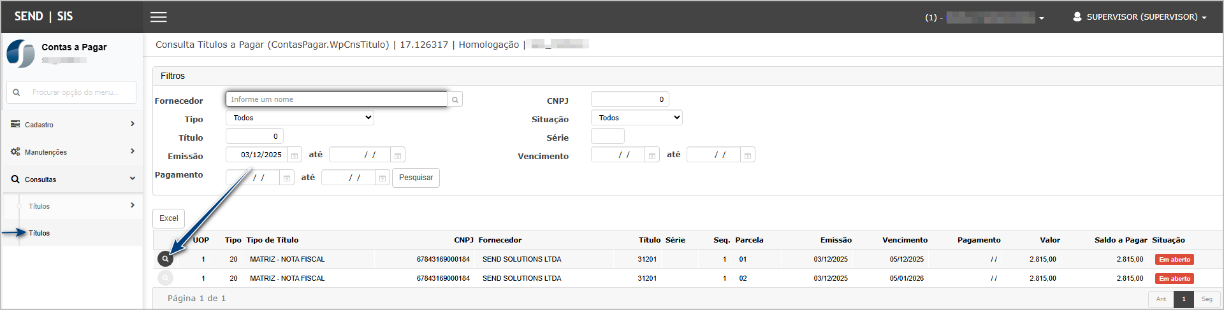This screenshot has width=1224, height=310.
Task: Open calendar picker for Emissão end date
Action: [398, 155]
